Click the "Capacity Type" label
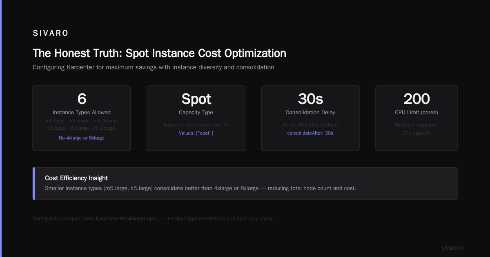This screenshot has height=257, width=490. click(196, 112)
